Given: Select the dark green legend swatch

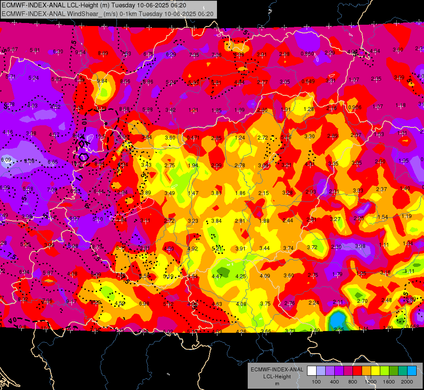Looking at the screenshot, I should pyautogui.click(x=394, y=370).
